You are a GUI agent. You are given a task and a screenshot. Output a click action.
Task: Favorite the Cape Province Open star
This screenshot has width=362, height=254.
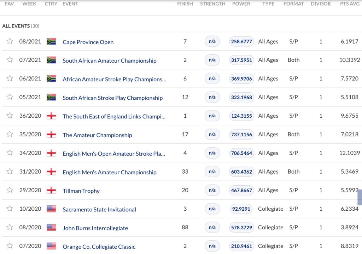click(x=10, y=41)
